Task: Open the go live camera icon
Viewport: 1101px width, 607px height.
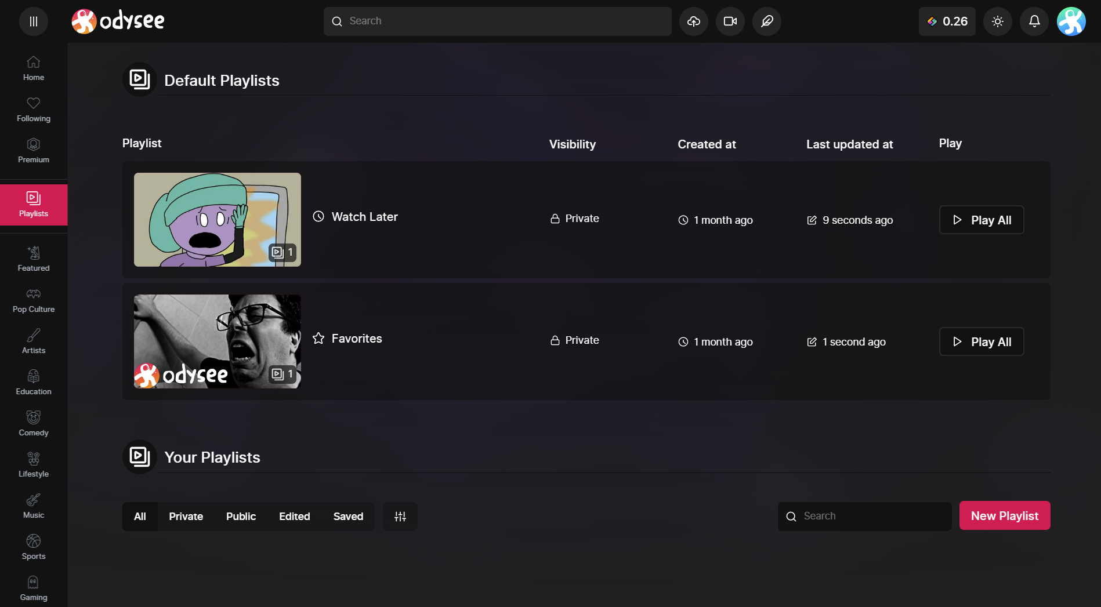Action: [x=730, y=21]
